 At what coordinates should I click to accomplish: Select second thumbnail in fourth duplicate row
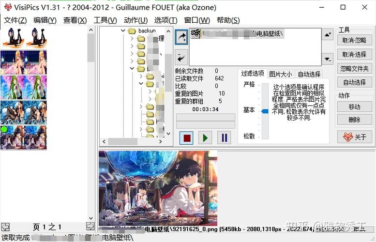[x=36, y=112]
